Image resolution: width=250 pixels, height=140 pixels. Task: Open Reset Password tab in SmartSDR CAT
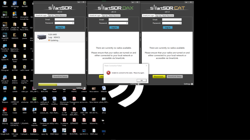pyautogui.click(x=168, y=16)
